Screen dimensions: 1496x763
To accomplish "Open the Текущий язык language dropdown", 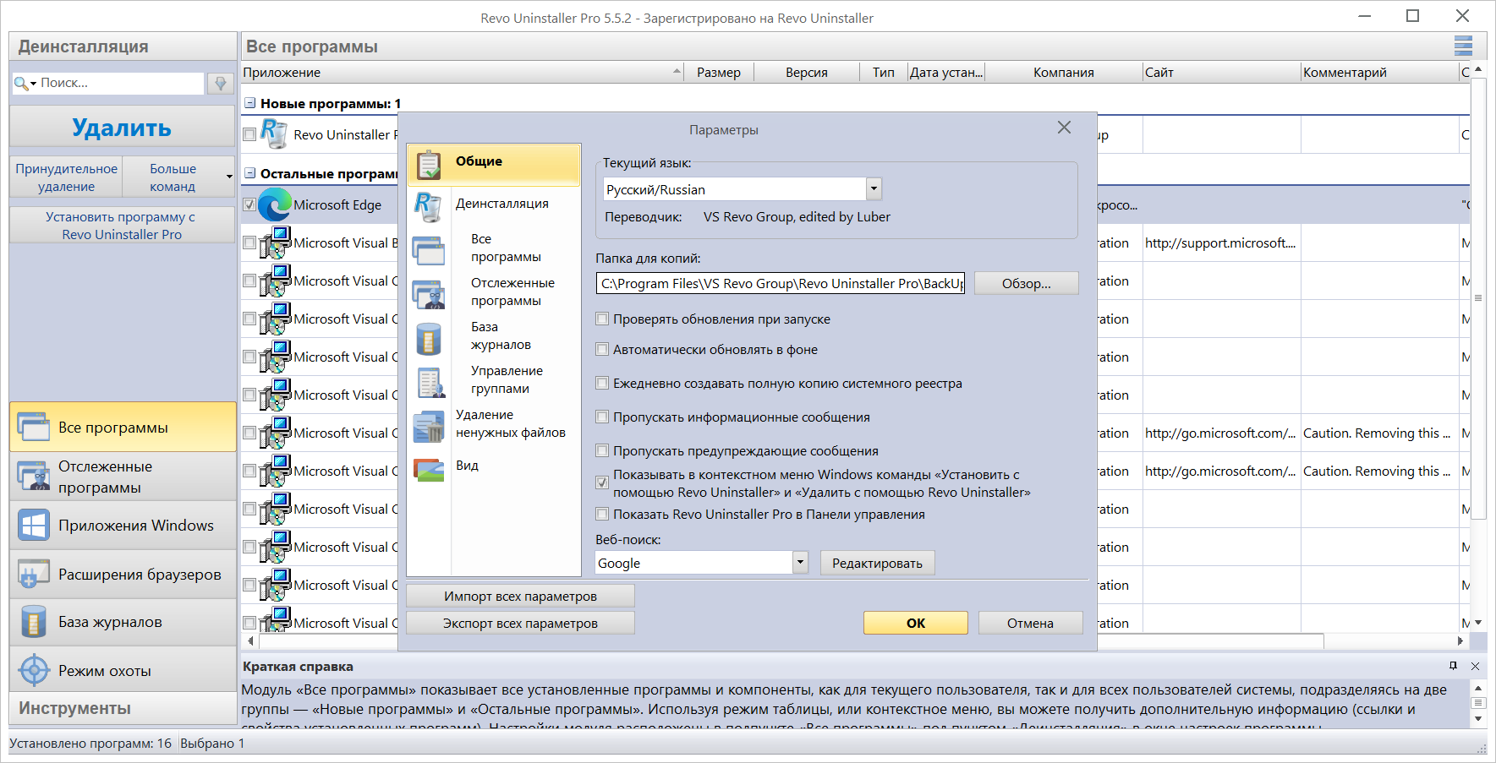I will pos(874,189).
